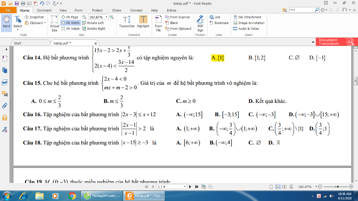This screenshot has width=358, height=201.
Task: Enable continuous facing view mode
Action: pyautogui.click(x=291, y=187)
